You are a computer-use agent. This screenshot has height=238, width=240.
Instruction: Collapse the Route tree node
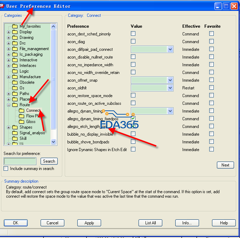tap(8, 105)
